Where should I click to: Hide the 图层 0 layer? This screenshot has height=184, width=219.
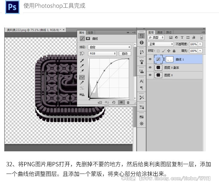click(150, 75)
